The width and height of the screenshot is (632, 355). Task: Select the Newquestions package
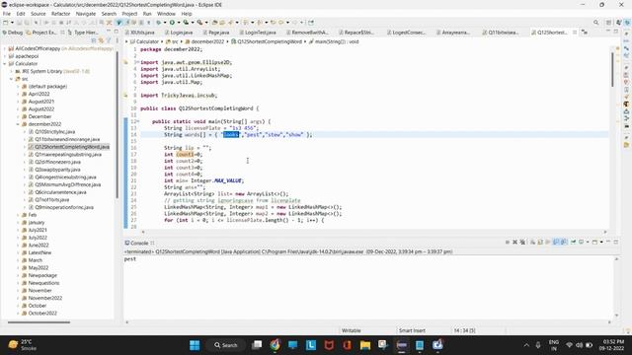(x=43, y=283)
